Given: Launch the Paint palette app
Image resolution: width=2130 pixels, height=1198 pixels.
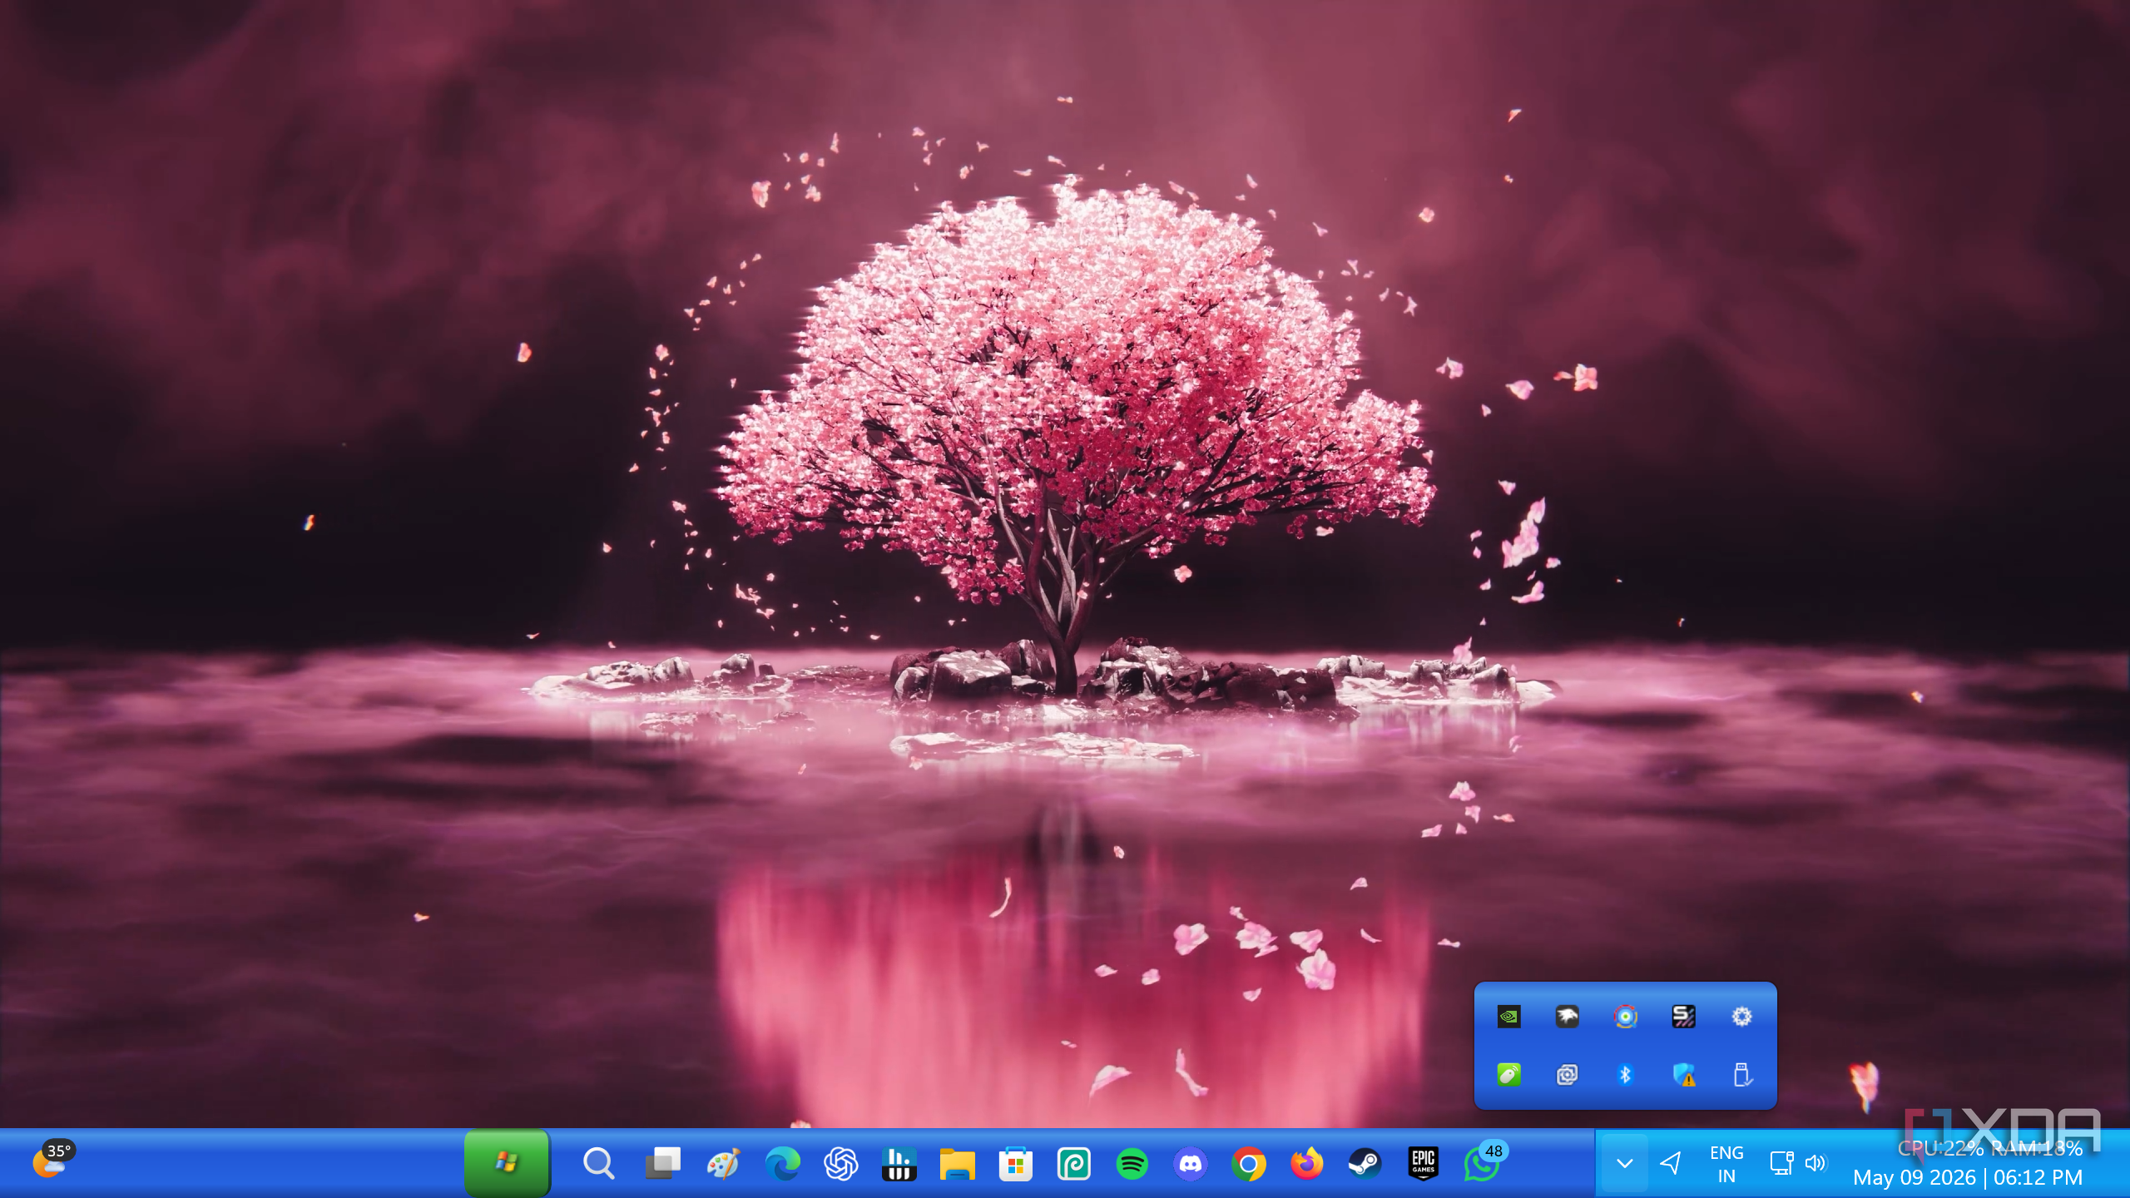Looking at the screenshot, I should [x=723, y=1163].
